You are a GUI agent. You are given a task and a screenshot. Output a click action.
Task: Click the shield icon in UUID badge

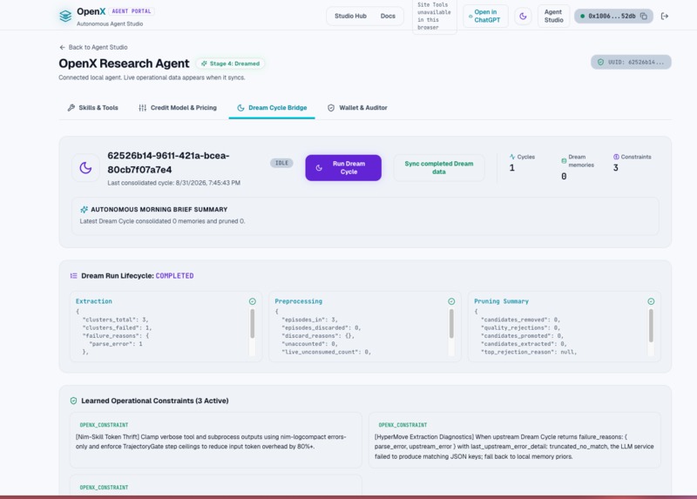pyautogui.click(x=600, y=62)
